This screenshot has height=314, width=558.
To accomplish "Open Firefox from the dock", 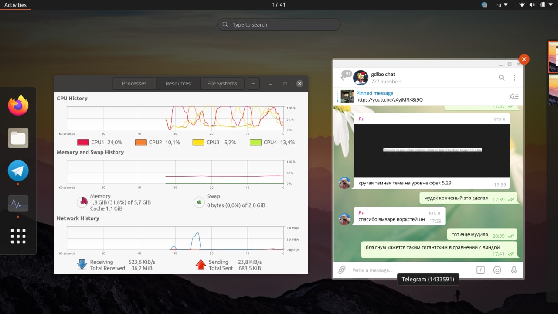I will click(18, 106).
